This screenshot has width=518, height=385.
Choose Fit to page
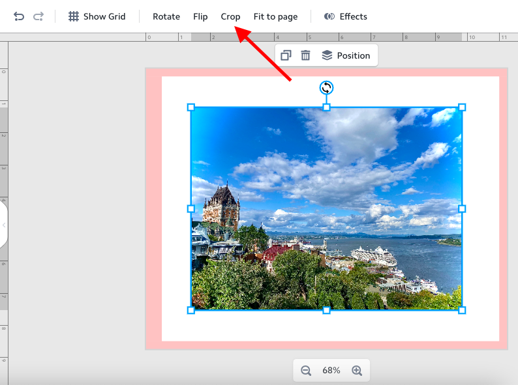pyautogui.click(x=275, y=16)
